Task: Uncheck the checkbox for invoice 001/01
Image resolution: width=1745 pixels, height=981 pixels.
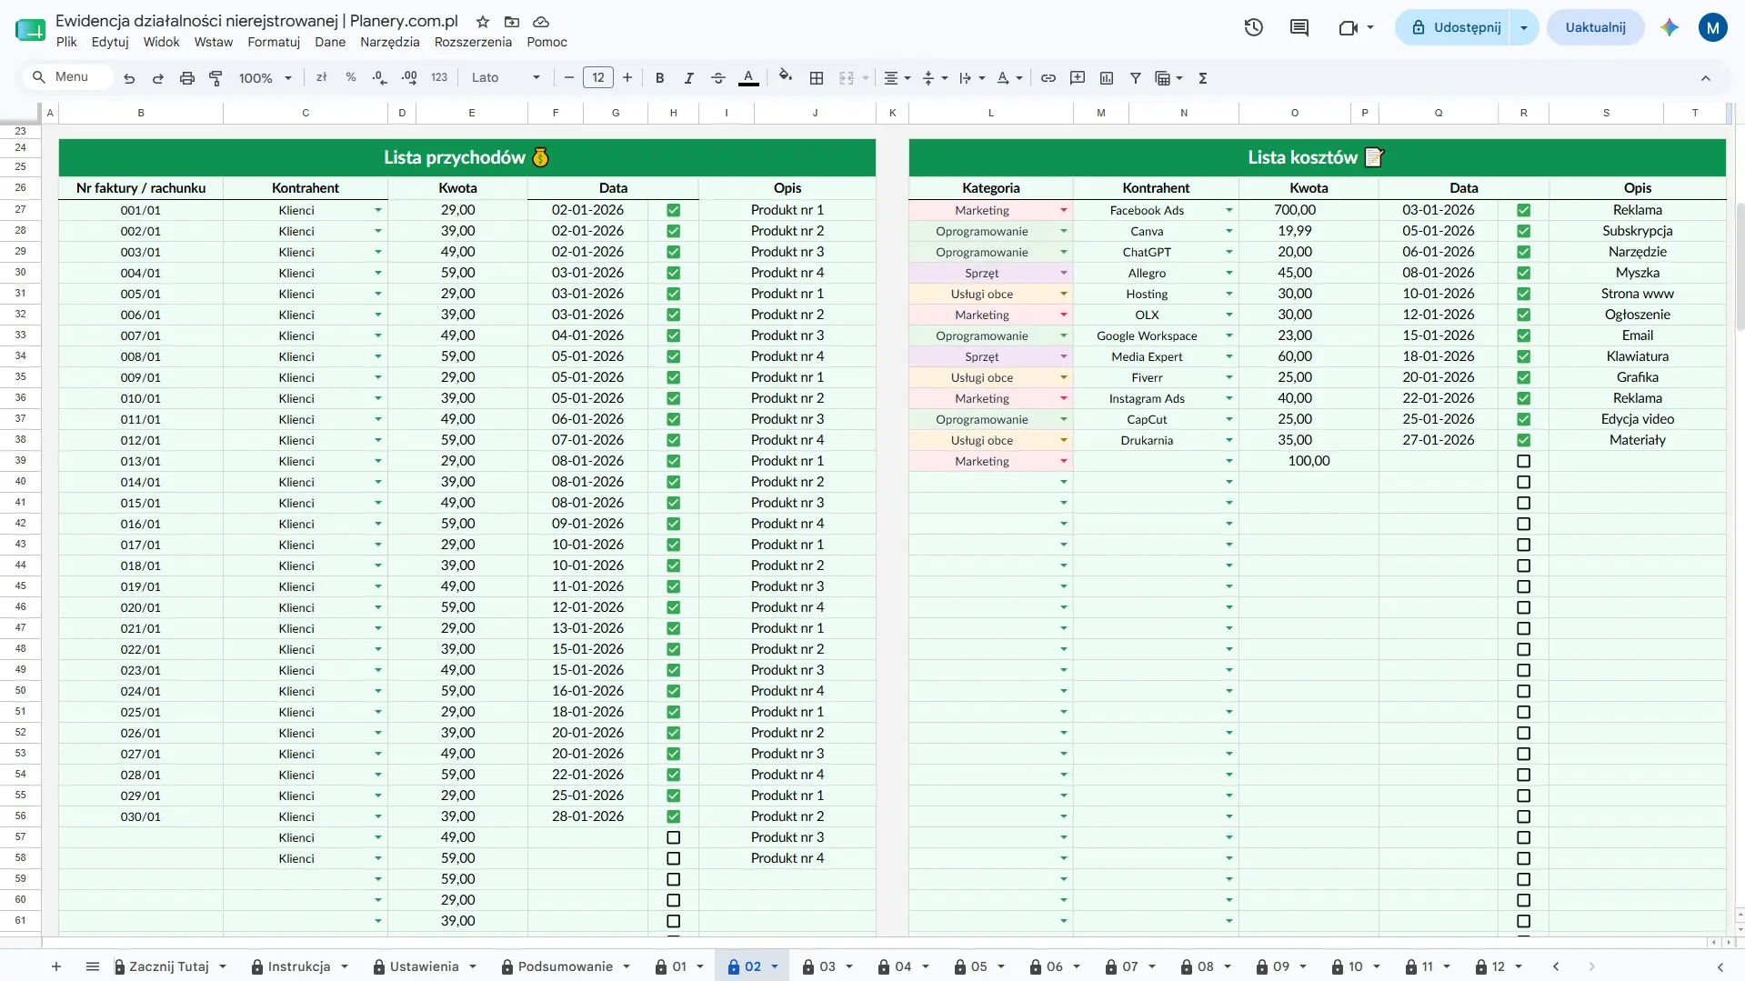Action: tap(674, 210)
